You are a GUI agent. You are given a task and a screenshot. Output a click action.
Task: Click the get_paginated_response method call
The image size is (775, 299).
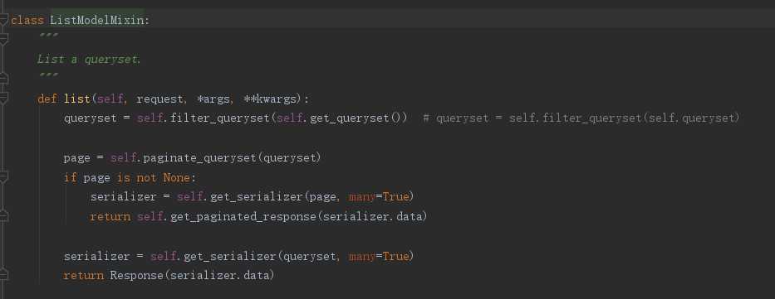[x=243, y=217]
